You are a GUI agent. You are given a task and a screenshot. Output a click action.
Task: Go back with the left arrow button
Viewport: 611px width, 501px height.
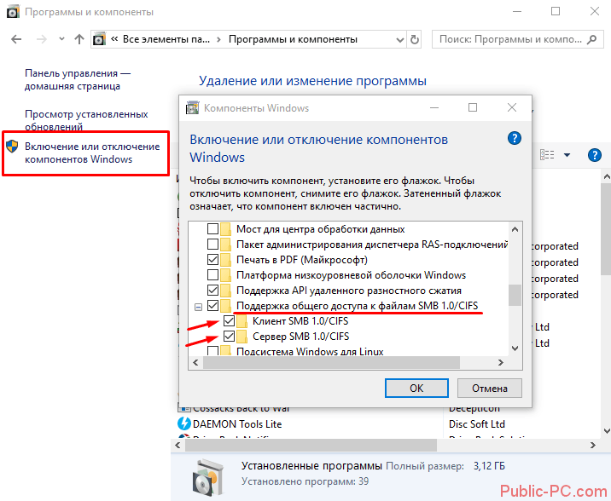[16, 39]
